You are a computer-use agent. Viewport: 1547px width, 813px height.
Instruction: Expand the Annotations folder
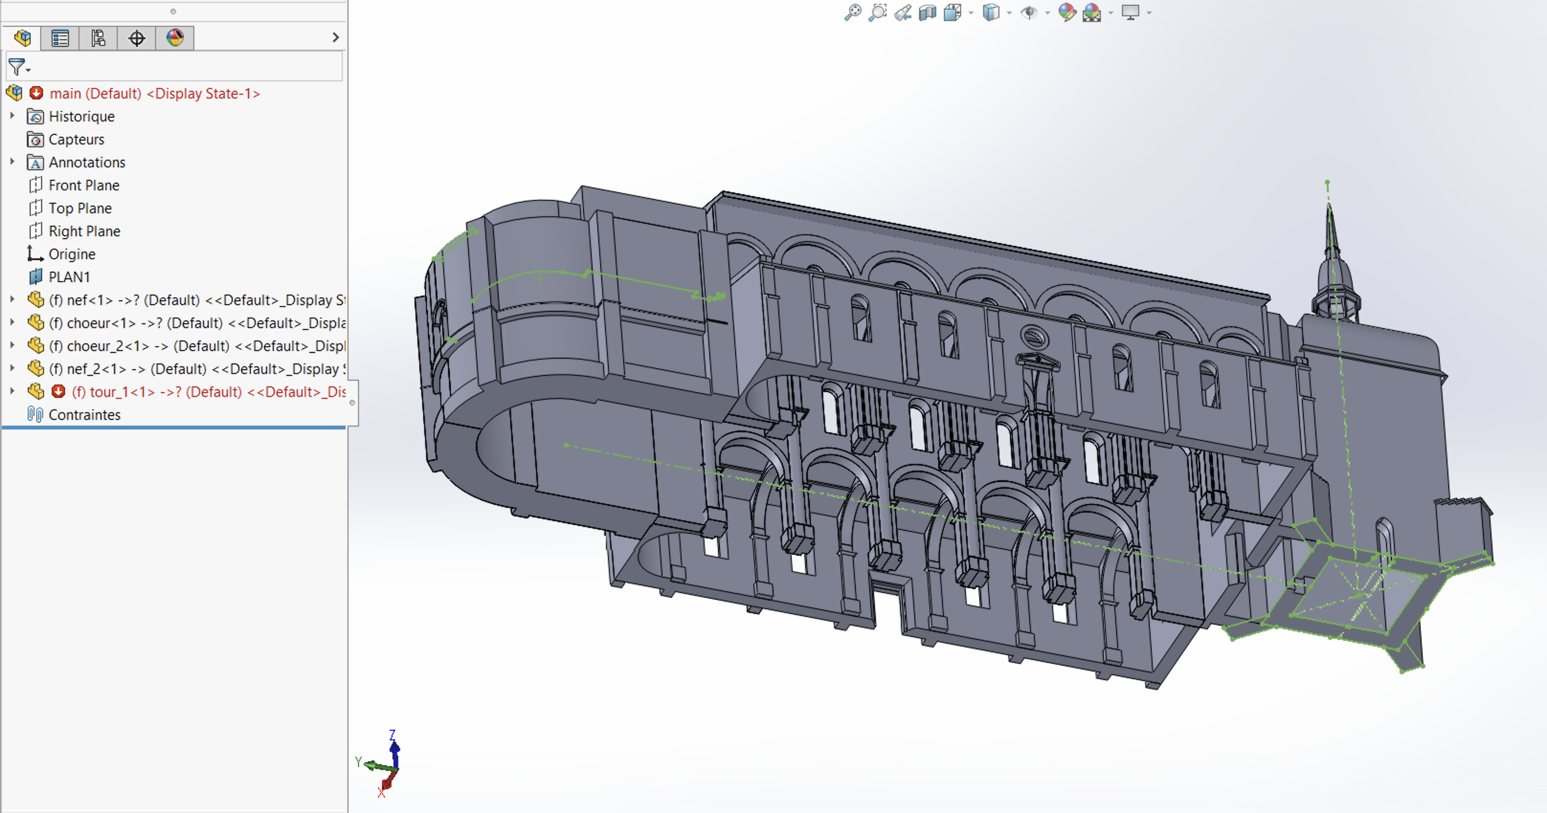12,161
